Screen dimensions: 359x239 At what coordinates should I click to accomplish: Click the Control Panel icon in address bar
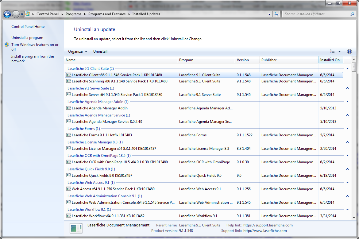point(28,14)
